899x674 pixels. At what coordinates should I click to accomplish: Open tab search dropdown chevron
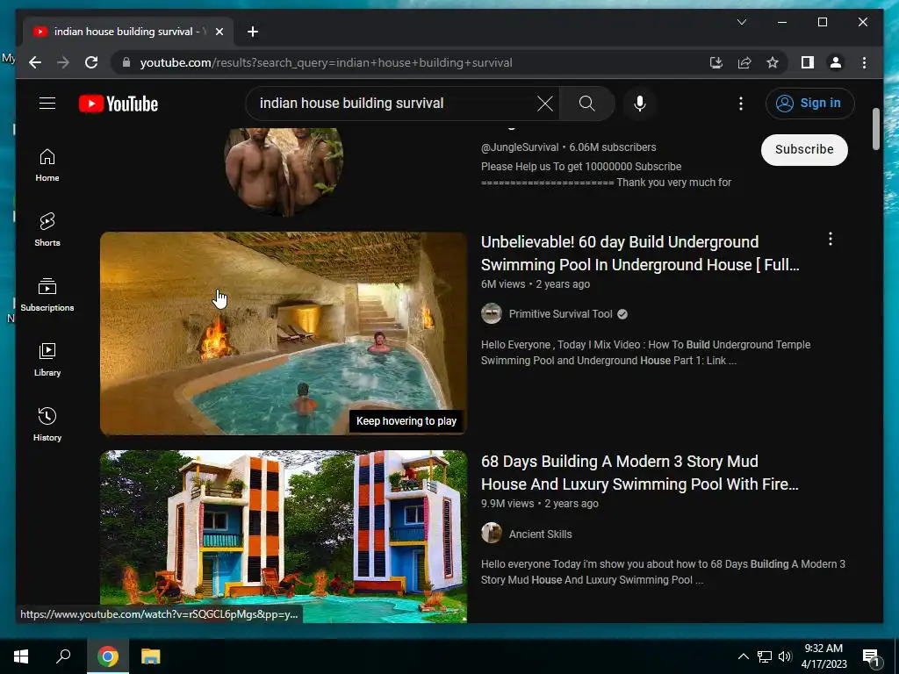coord(741,22)
